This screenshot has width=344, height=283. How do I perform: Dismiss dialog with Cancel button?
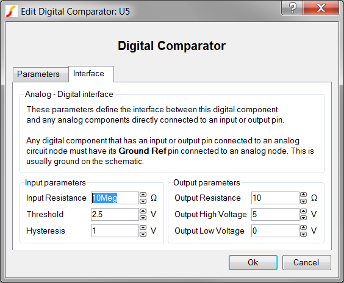click(x=306, y=262)
